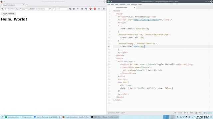213x119 pixels.
Task: Switch to OBS taskbar entry
Action: pos(105,117)
